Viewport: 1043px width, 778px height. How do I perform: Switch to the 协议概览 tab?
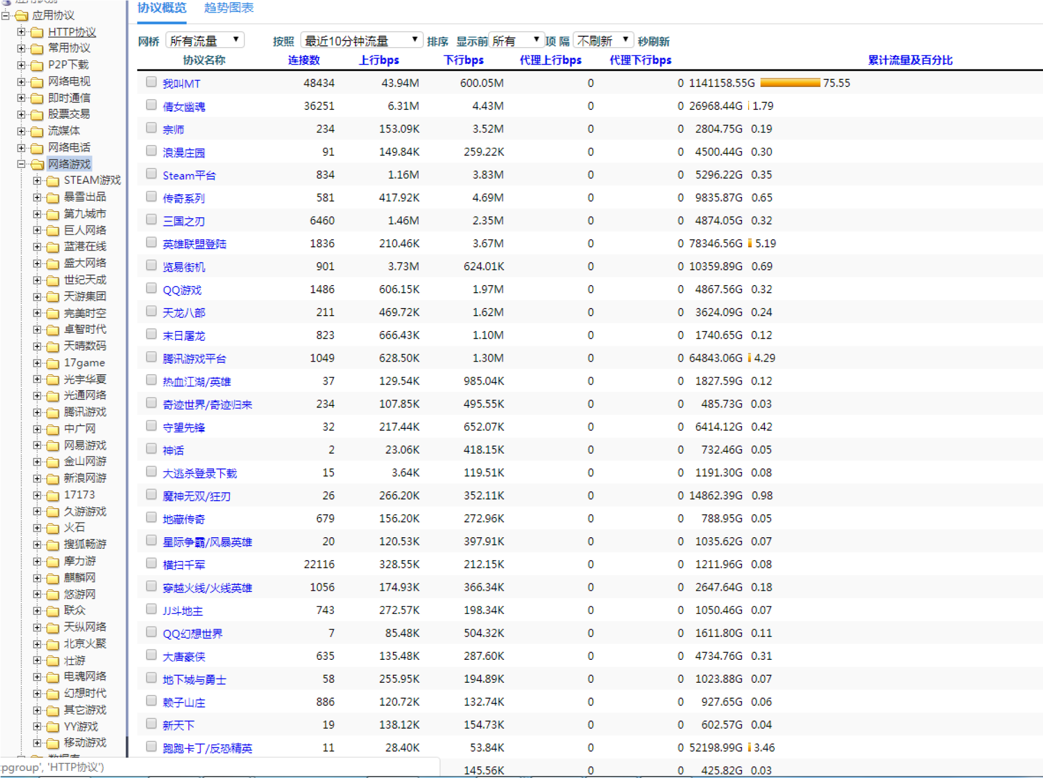(x=162, y=8)
